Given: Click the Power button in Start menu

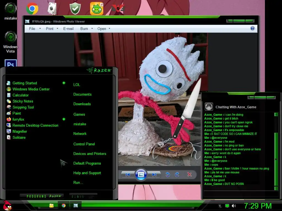Looking at the screenshot, I should pos(83,196).
